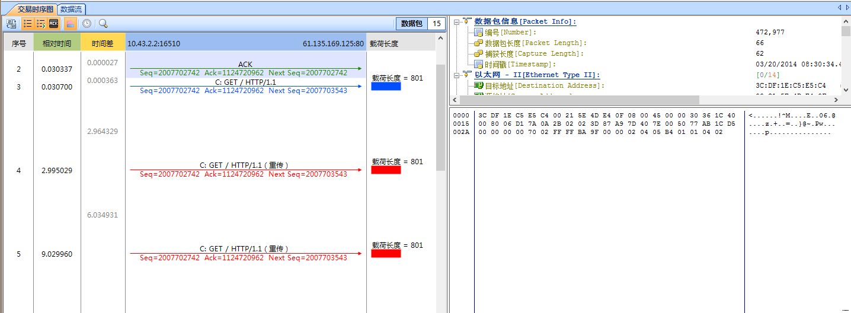Click the Packet Info node icon
The image size is (851, 313).
point(467,21)
